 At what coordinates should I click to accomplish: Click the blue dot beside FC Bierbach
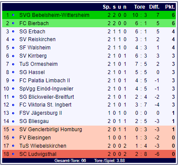[13, 23]
